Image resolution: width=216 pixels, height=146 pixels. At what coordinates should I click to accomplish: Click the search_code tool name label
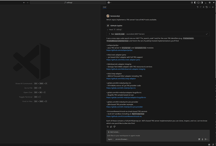120,34
